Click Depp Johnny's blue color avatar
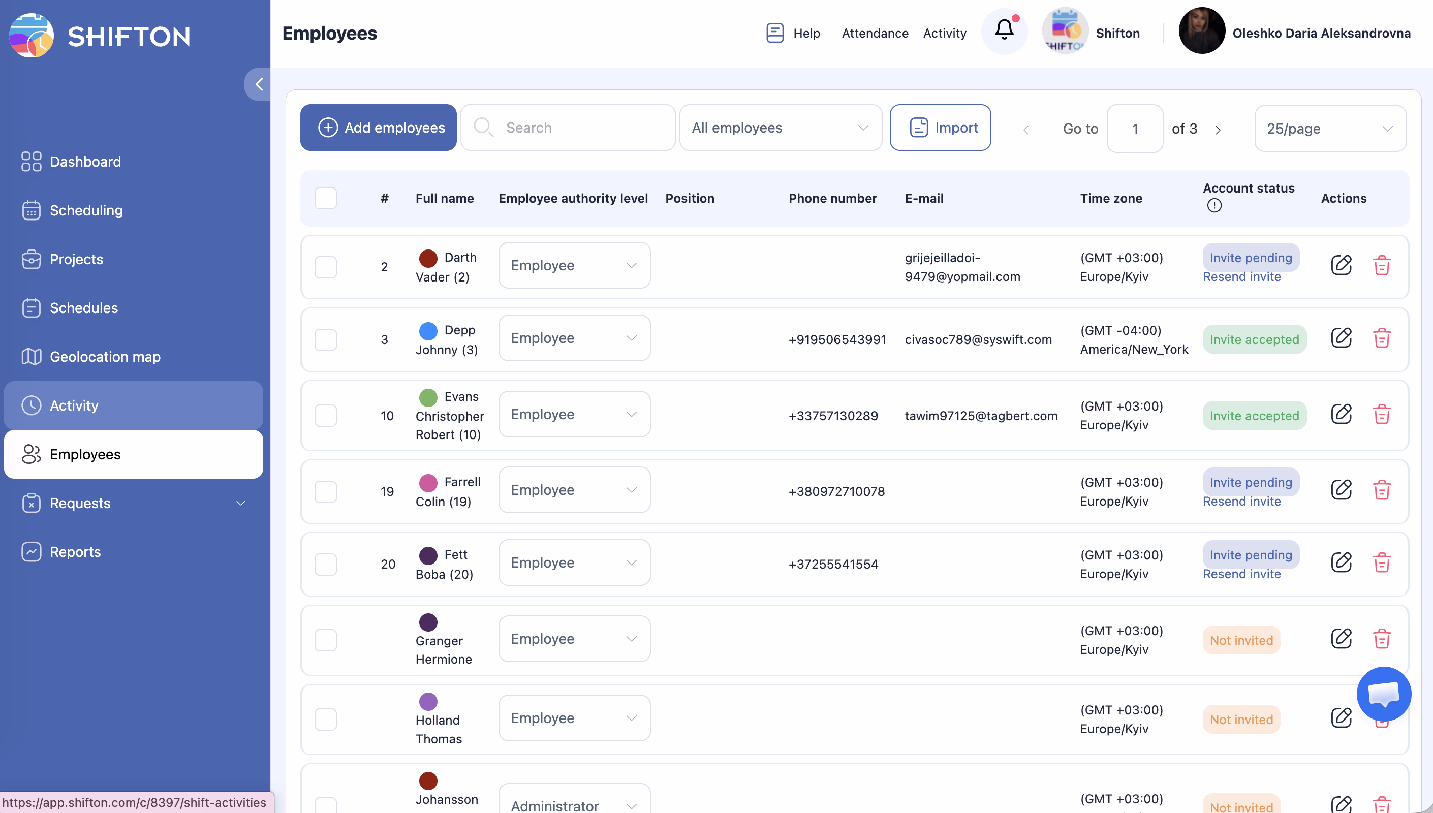Image resolution: width=1433 pixels, height=813 pixels. click(428, 331)
